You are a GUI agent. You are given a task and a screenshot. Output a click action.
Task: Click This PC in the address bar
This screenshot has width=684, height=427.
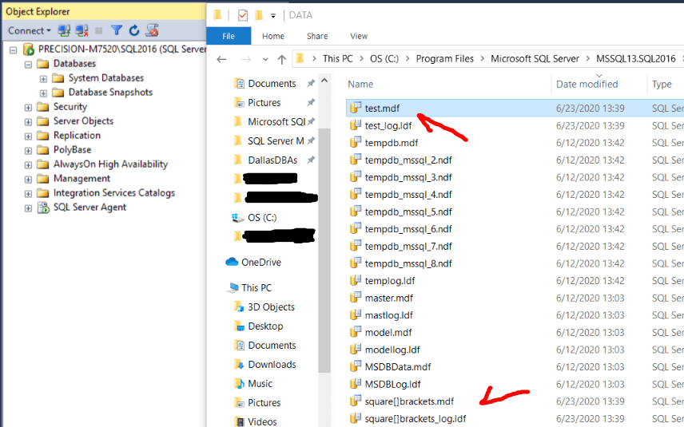coord(338,59)
